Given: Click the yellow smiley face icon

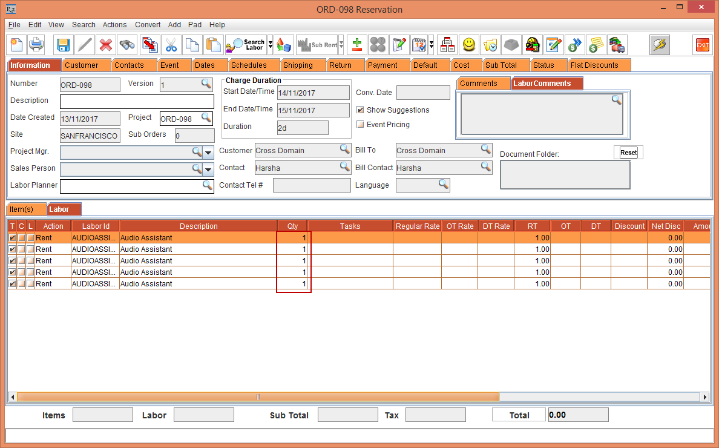Looking at the screenshot, I should click(x=468, y=45).
